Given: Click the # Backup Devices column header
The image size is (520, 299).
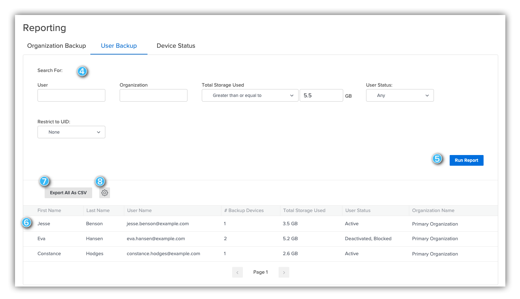Looking at the screenshot, I should (x=244, y=211).
